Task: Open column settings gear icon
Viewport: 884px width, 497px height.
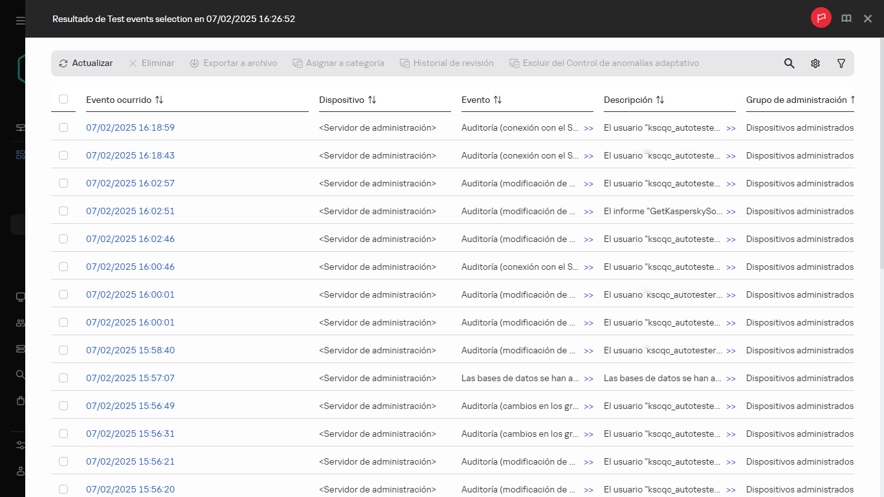Action: coord(815,63)
